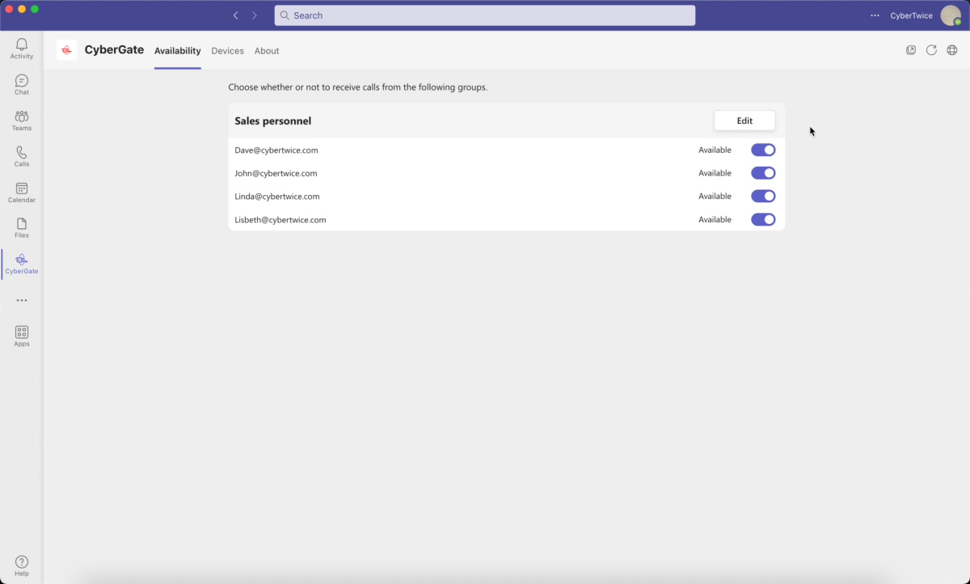970x584 pixels.
Task: Select the Linda@cybertwice.com row
Action: click(x=506, y=196)
